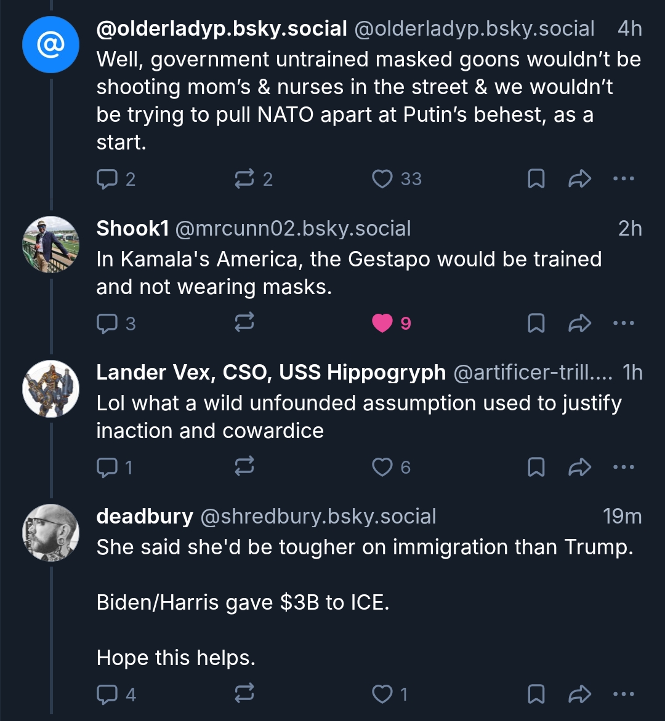The image size is (665, 721).
Task: Open Lander Vex, CSO, USS Hippogryph profile name
Action: click(271, 373)
